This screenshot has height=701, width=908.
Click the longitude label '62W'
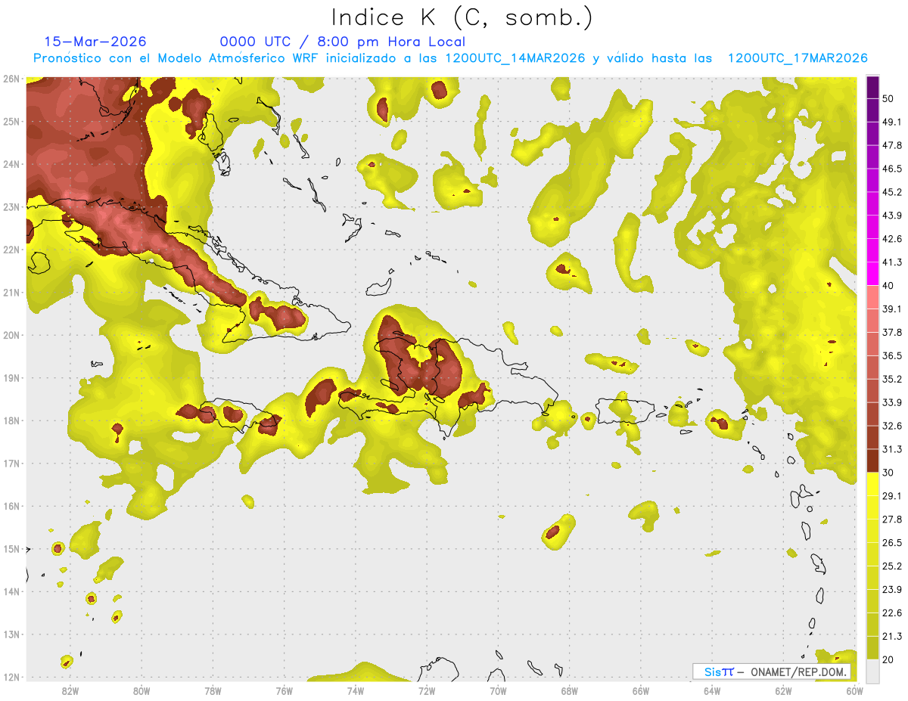[783, 690]
